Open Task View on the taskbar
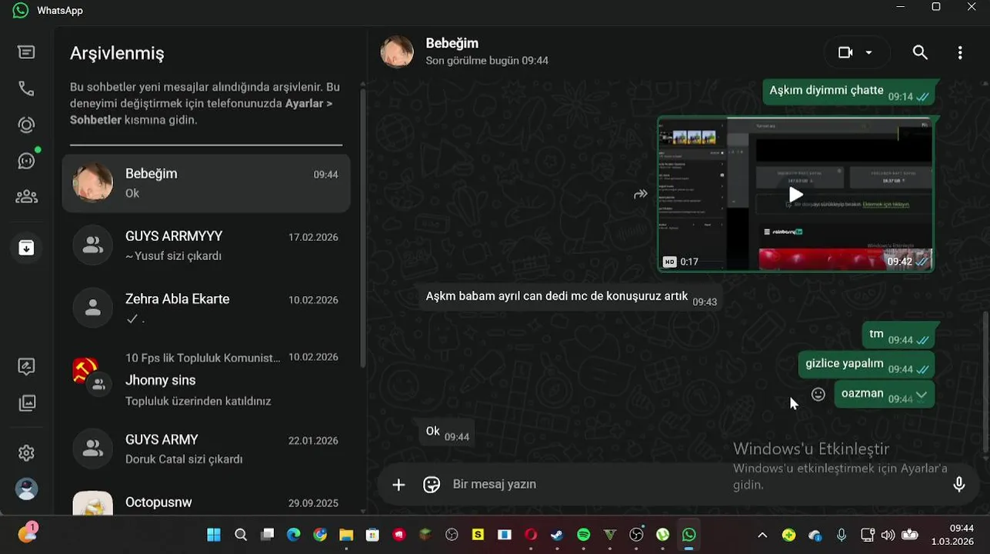This screenshot has height=554, width=990. pyautogui.click(x=267, y=535)
